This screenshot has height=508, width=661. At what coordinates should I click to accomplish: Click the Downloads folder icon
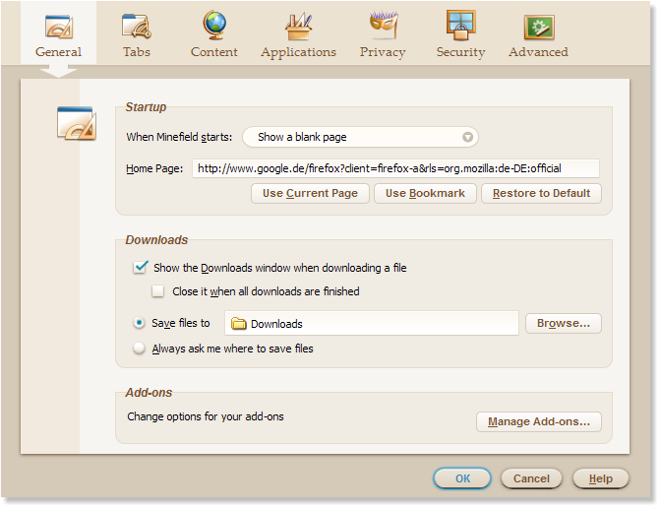coord(239,324)
